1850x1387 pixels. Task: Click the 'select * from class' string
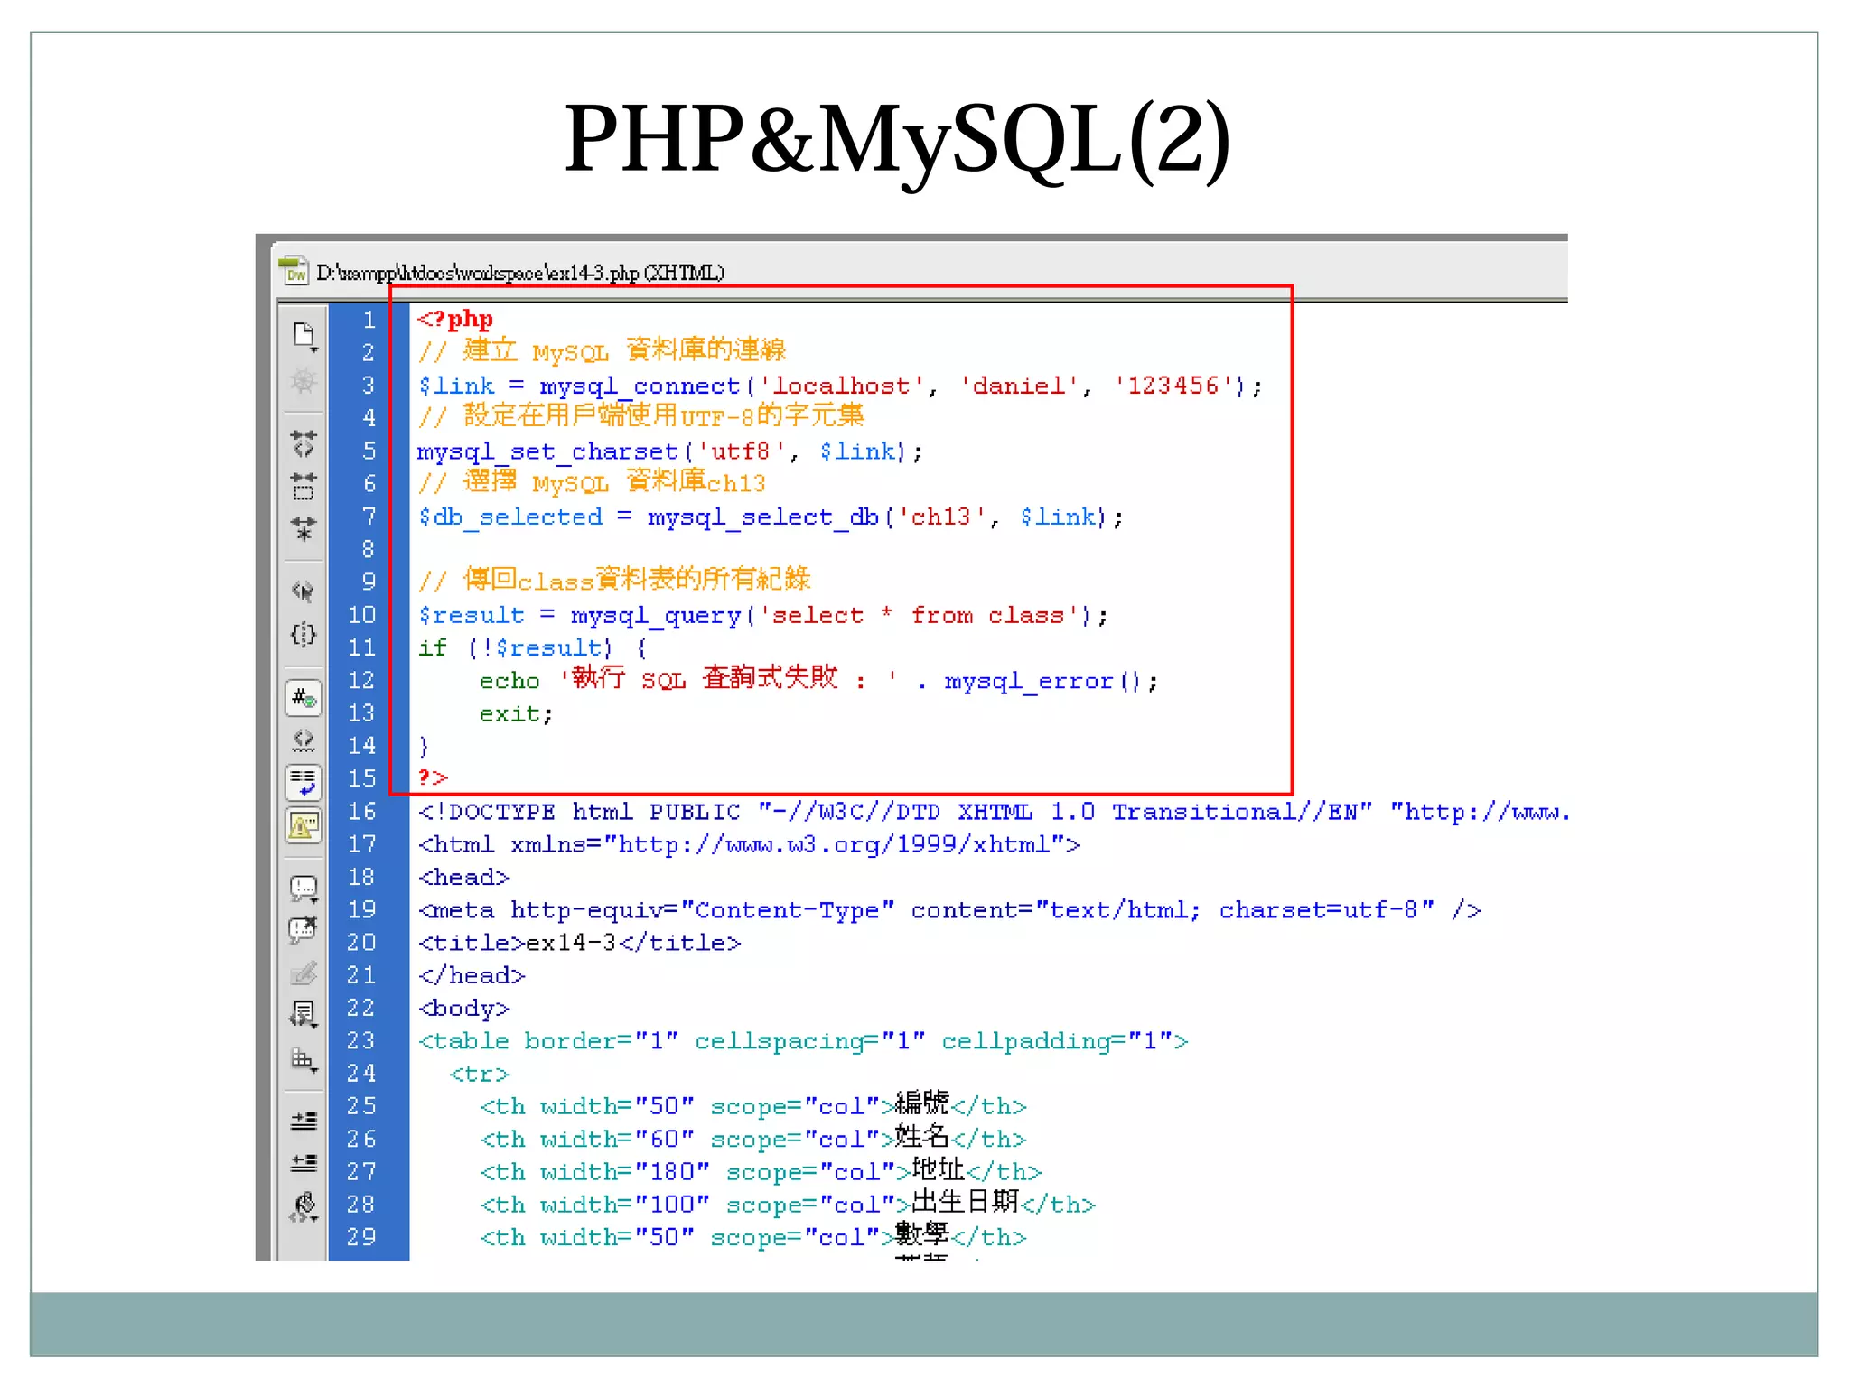click(x=918, y=616)
